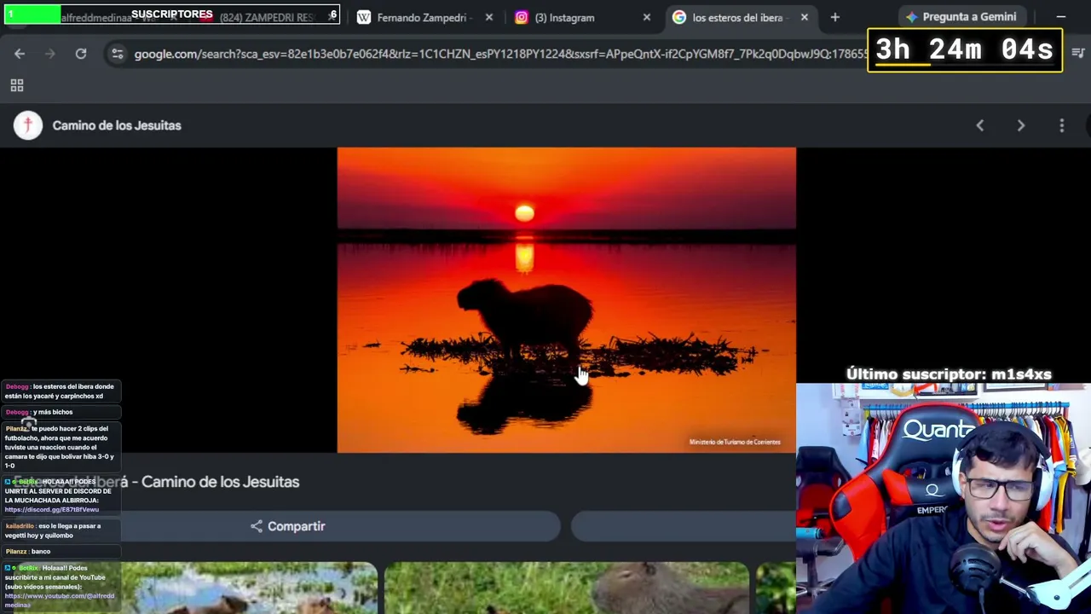
Task: Click the Ministerio de Turismo de Corrientes credit
Action: [735, 442]
